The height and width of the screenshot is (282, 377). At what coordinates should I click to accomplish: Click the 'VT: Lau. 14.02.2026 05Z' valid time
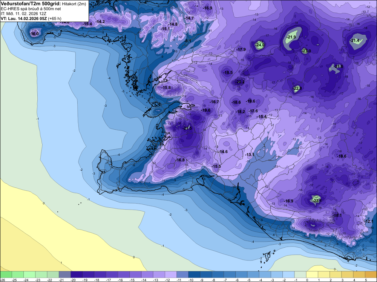[24, 18]
